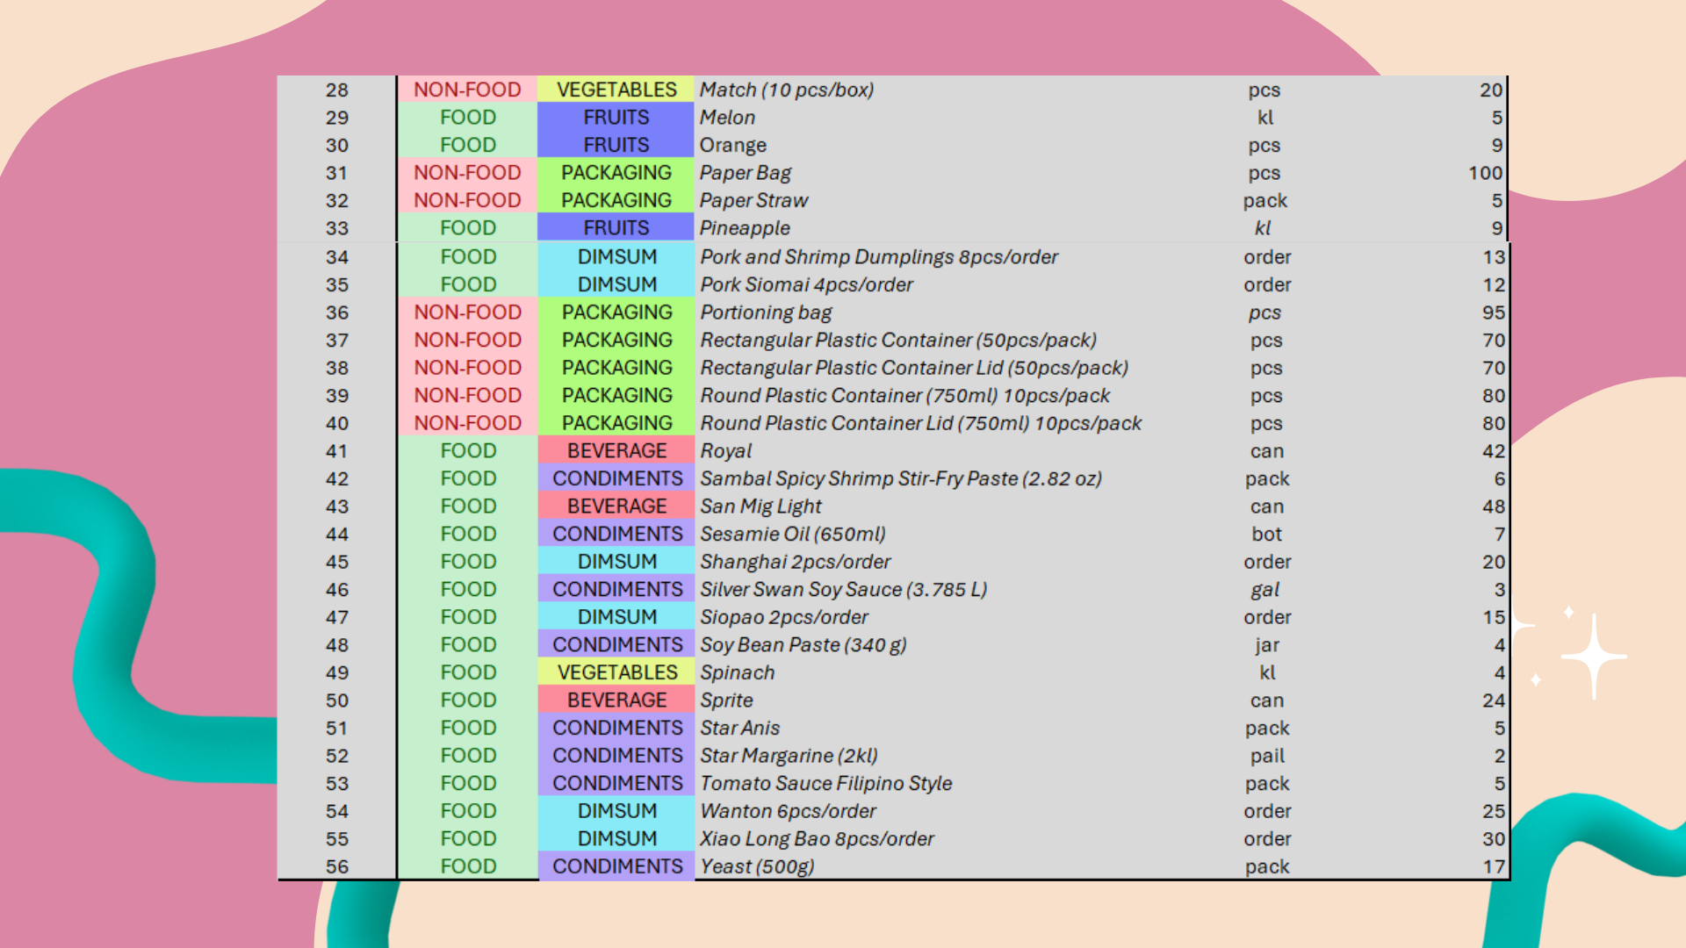Select the Portioning bag item cell
The width and height of the screenshot is (1686, 948).
pos(767,312)
